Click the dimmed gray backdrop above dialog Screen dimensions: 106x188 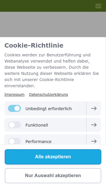coord(53,24)
